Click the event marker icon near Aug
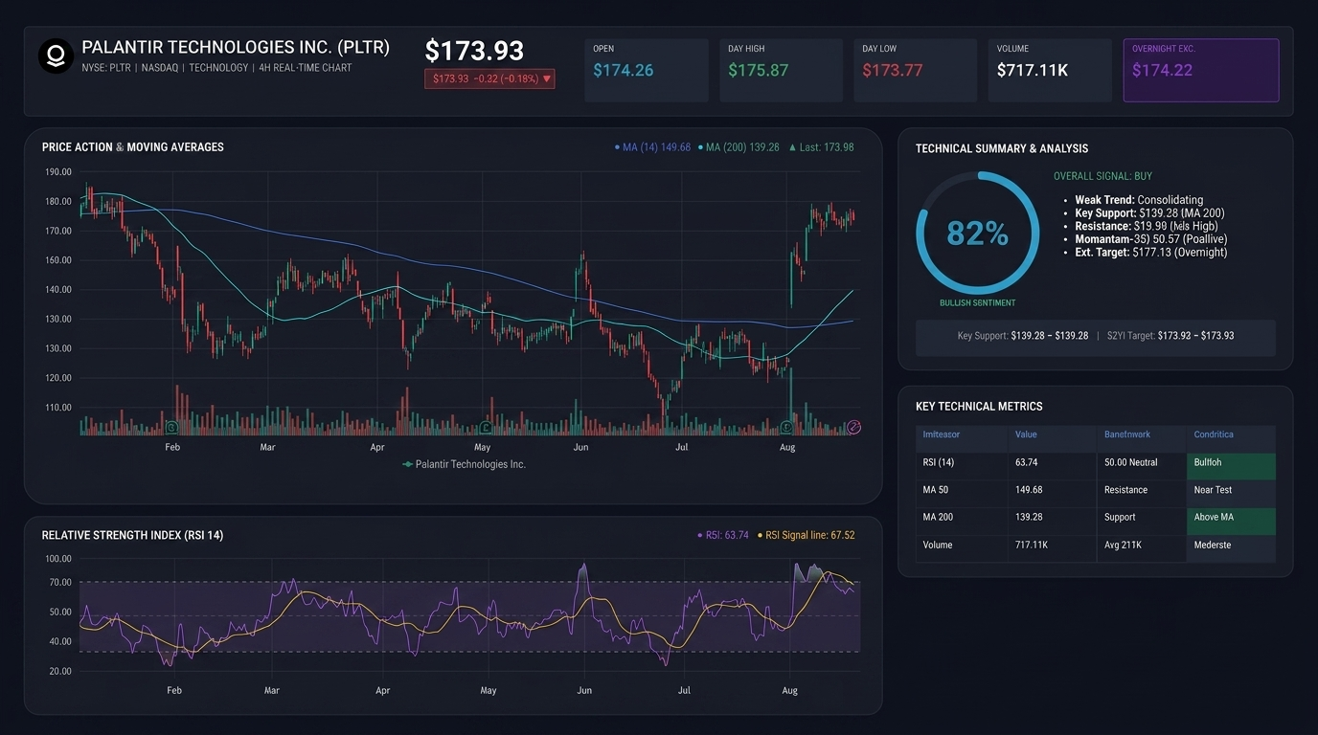This screenshot has width=1318, height=735. click(787, 428)
